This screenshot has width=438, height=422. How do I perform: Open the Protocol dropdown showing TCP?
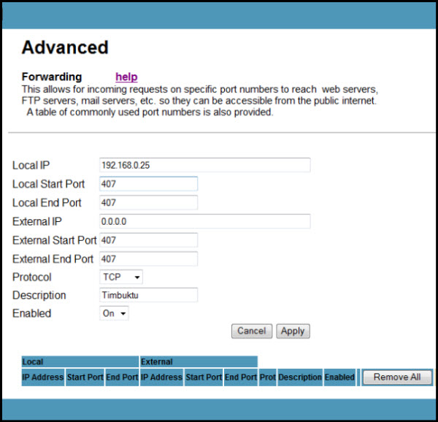121,277
